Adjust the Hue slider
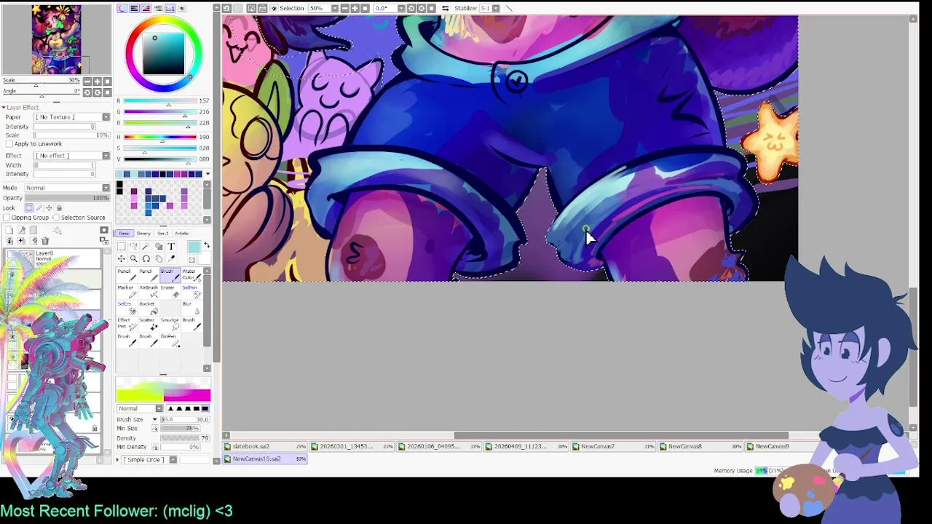This screenshot has width=932, height=524. pyautogui.click(x=160, y=137)
